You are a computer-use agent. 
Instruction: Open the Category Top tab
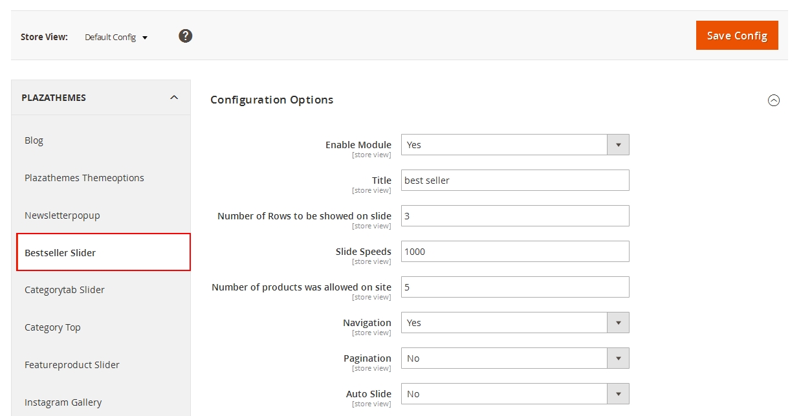(x=52, y=327)
